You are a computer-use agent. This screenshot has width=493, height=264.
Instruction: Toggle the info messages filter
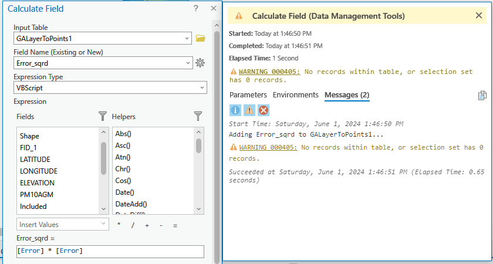click(235, 110)
